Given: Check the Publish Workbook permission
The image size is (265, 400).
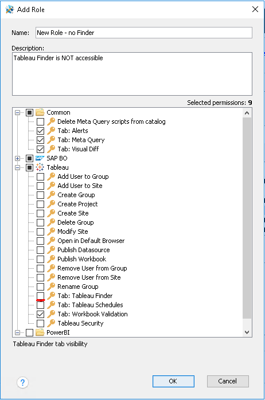Looking at the screenshot, I should tap(40, 259).
